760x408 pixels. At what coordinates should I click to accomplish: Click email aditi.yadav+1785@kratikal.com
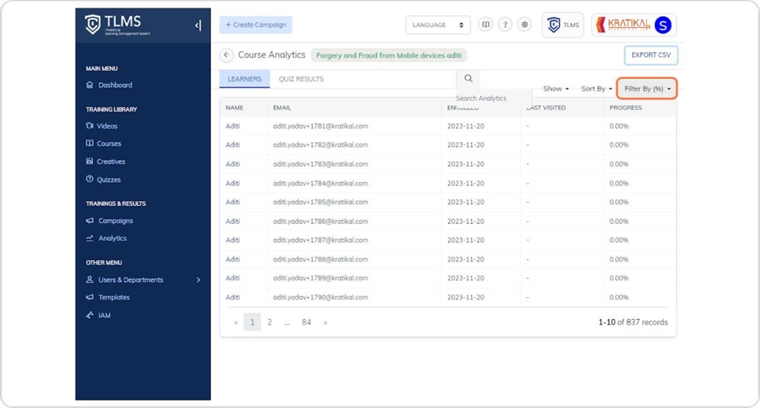[x=320, y=202]
